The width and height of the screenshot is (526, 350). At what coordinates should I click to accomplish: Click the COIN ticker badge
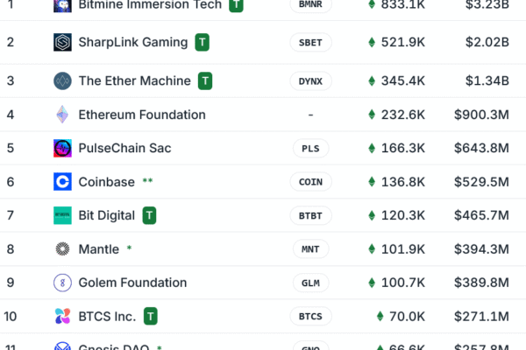click(310, 182)
